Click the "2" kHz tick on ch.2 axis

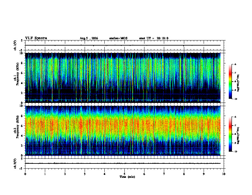point(22,146)
